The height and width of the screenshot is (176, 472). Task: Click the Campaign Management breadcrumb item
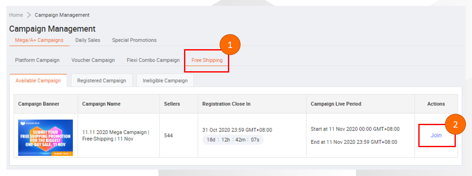62,15
